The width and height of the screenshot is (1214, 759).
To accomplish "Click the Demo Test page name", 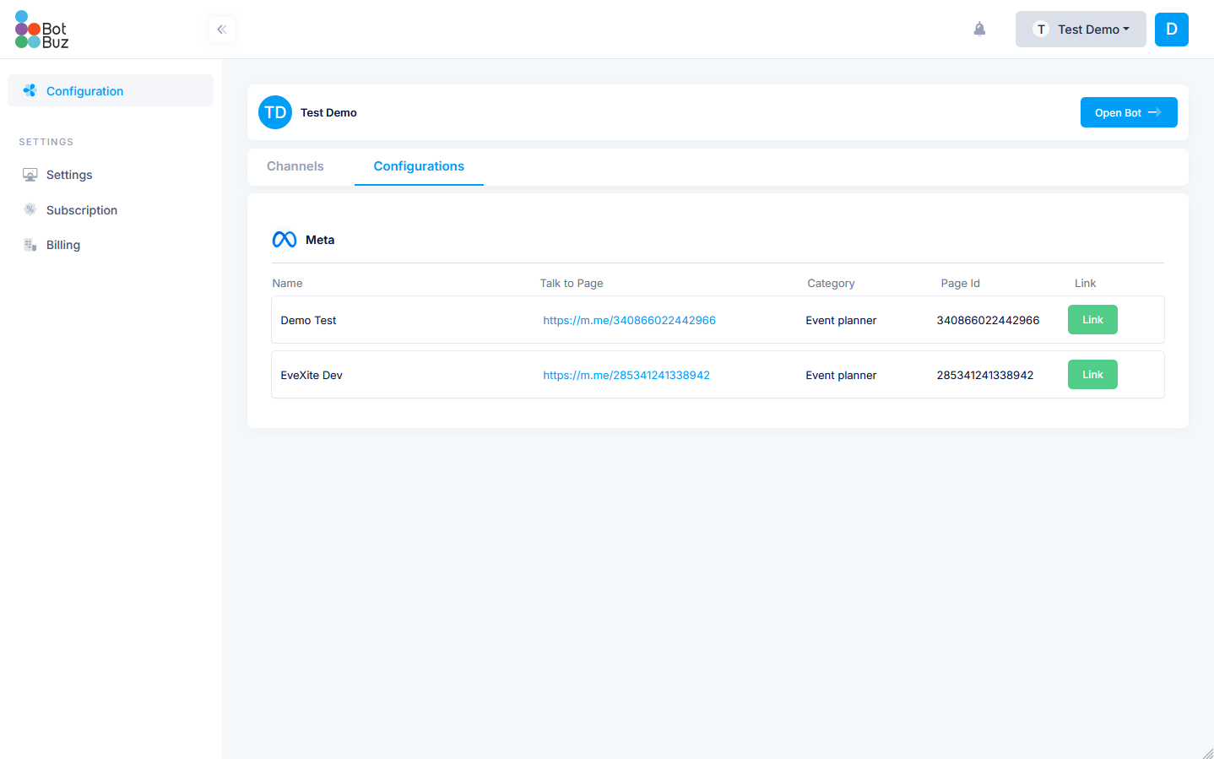I will pos(308,320).
